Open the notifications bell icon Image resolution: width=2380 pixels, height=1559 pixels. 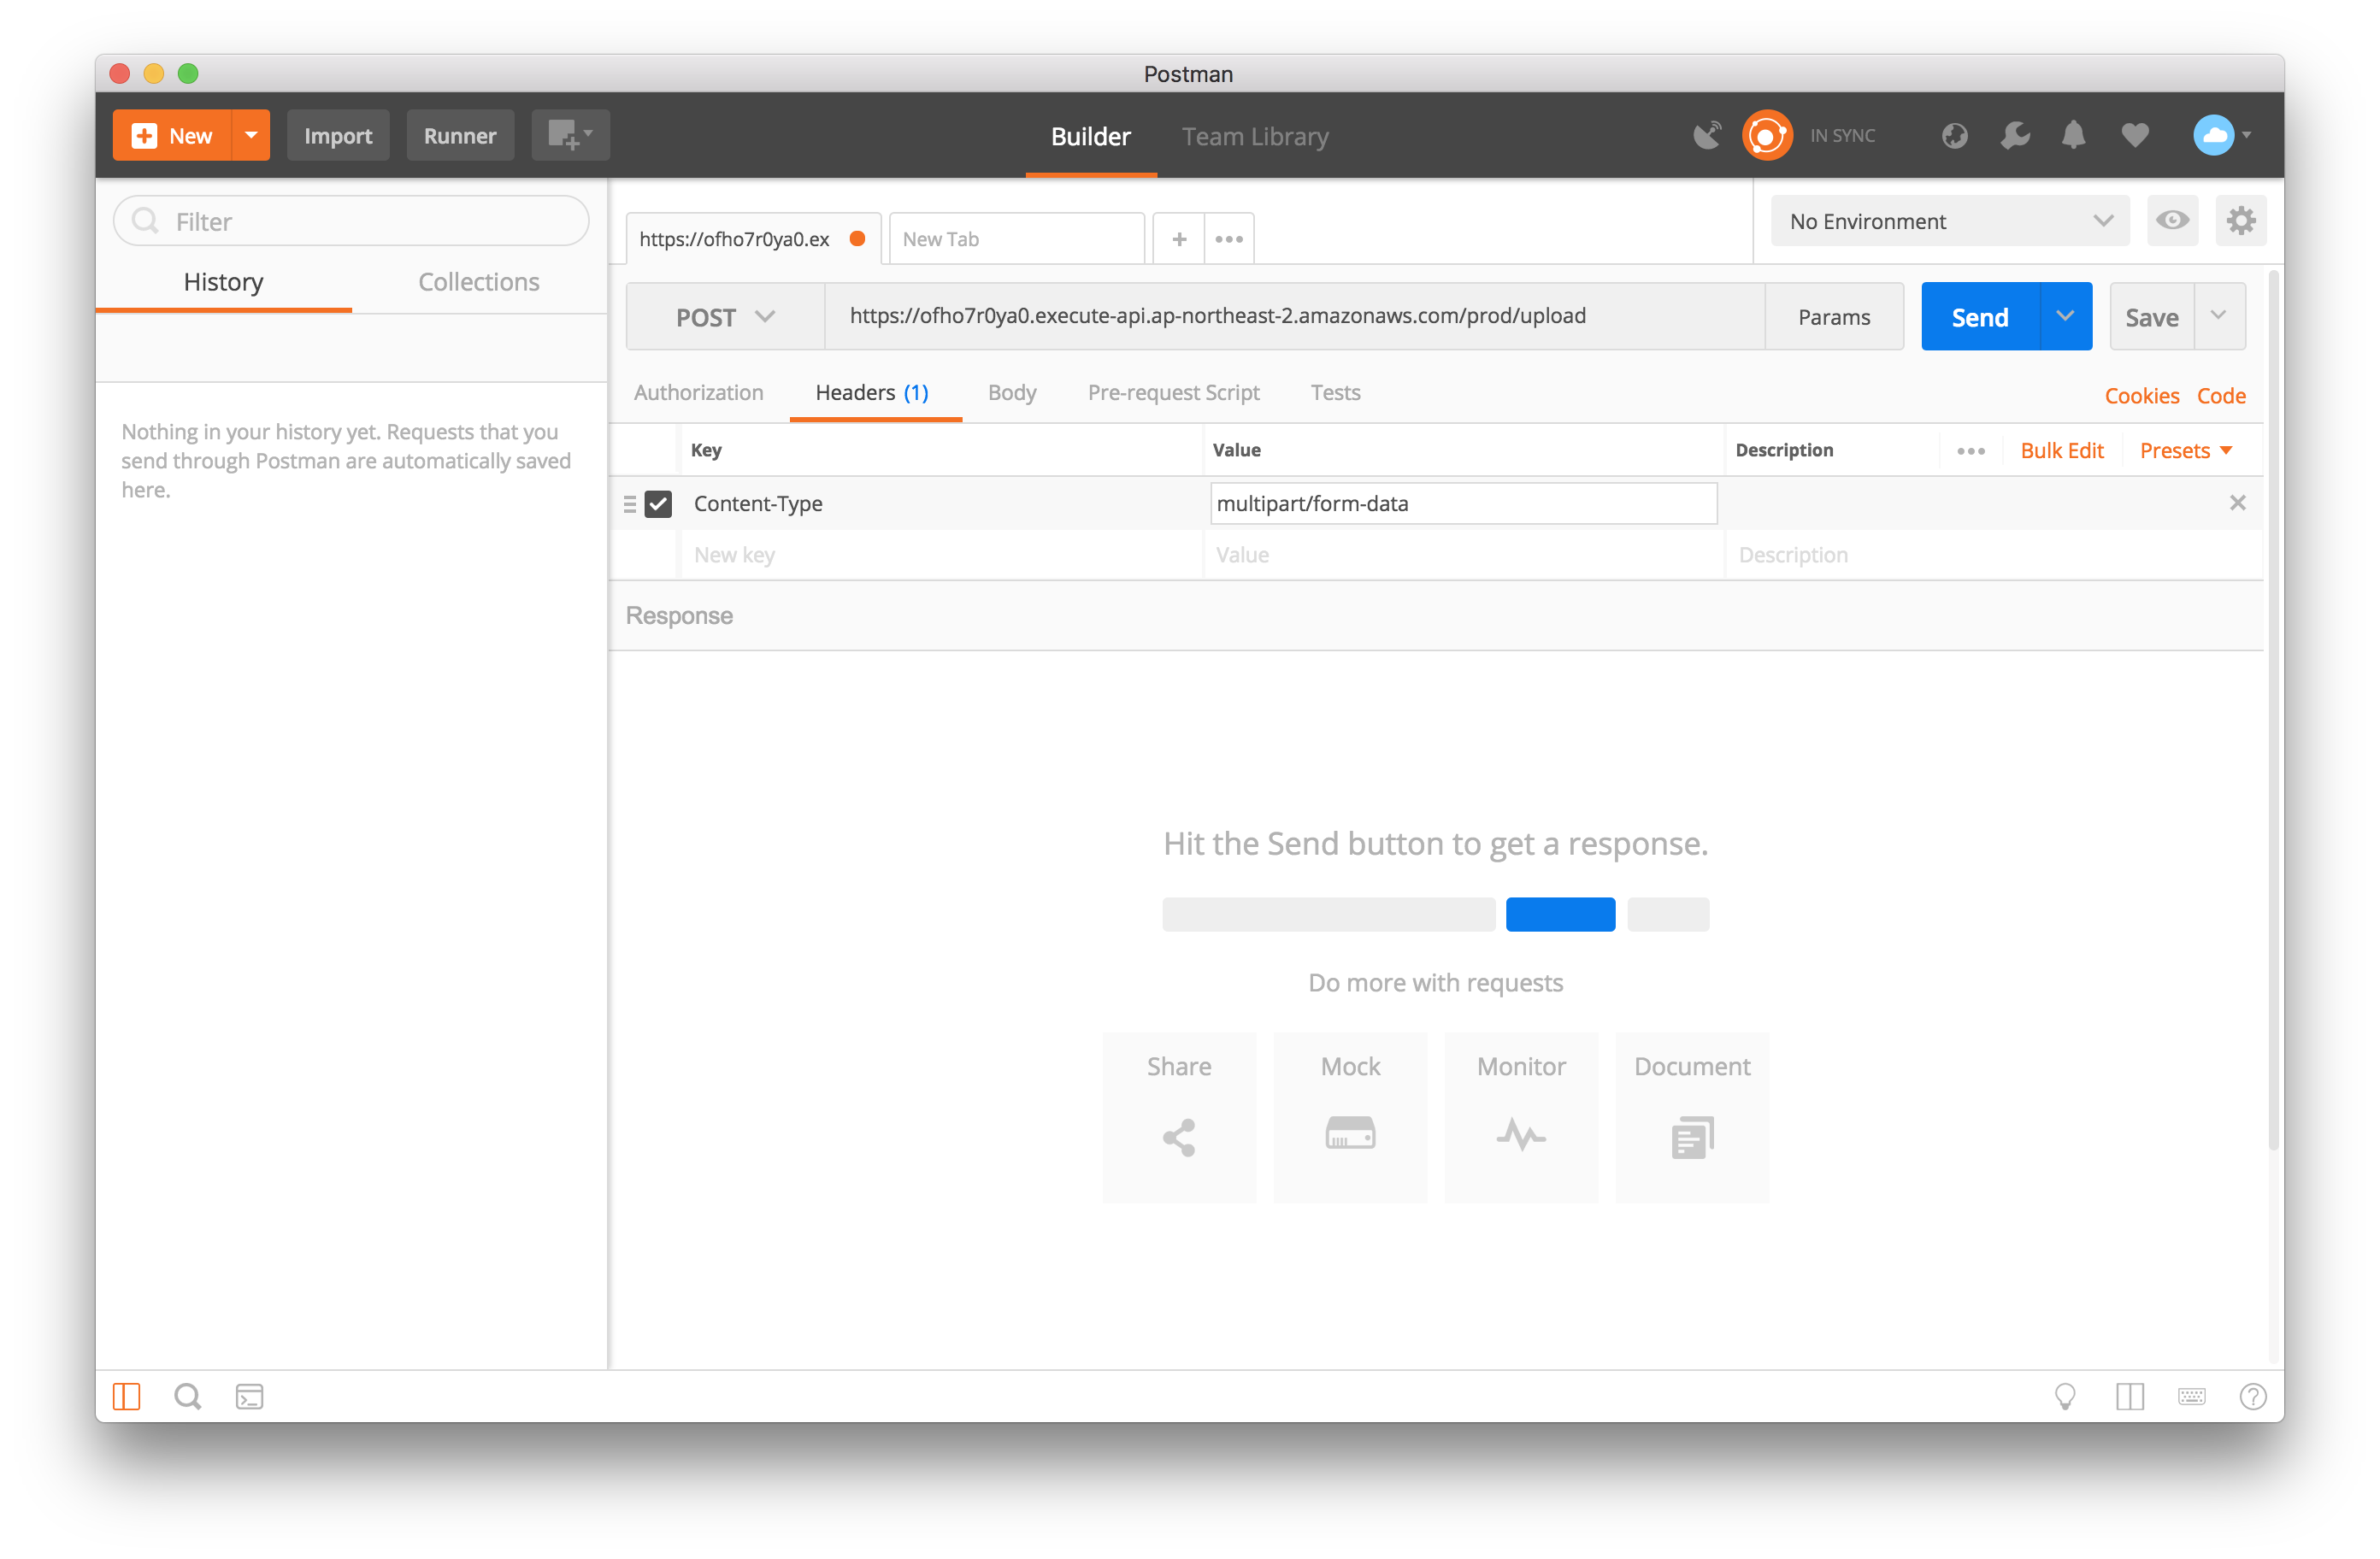coord(2074,135)
